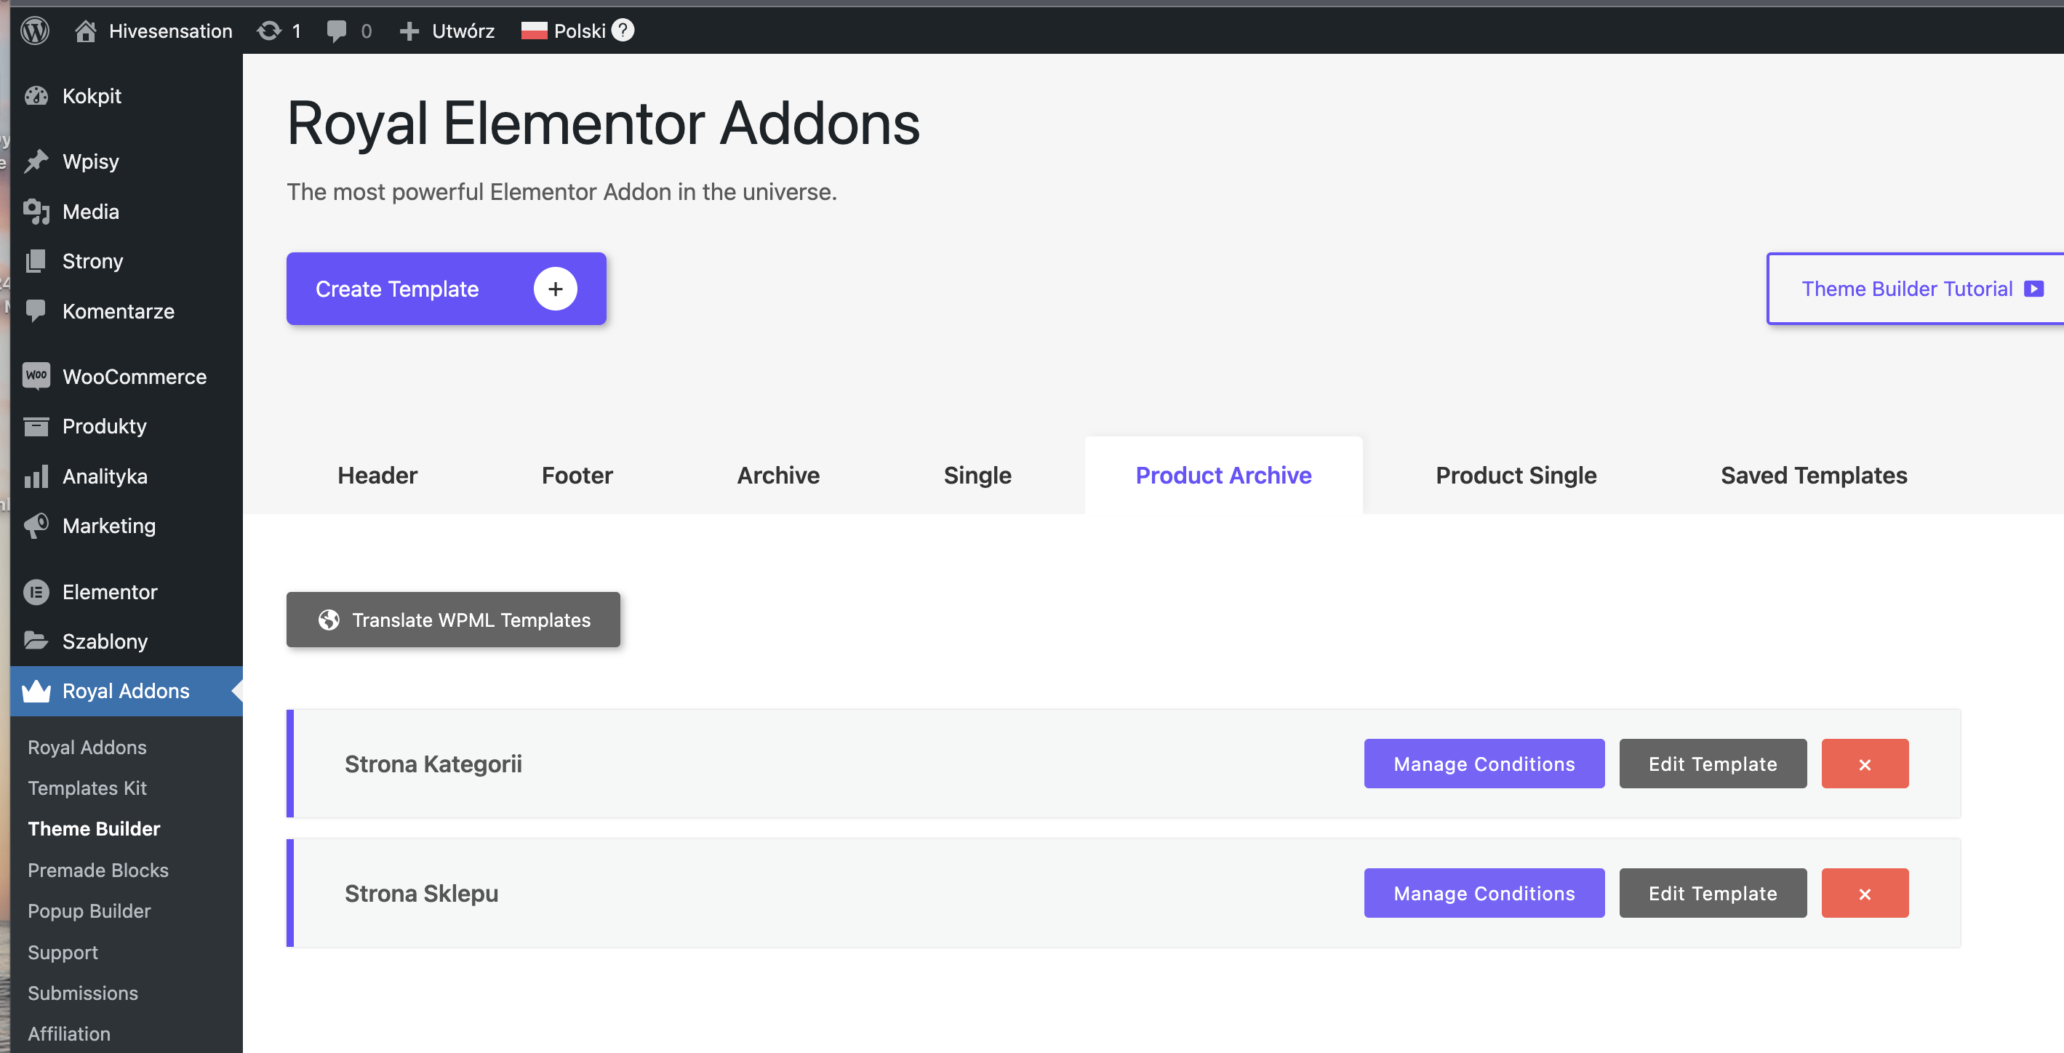Click the Kokpit dashboard icon
Viewport: 2064px width, 1053px height.
tap(36, 96)
